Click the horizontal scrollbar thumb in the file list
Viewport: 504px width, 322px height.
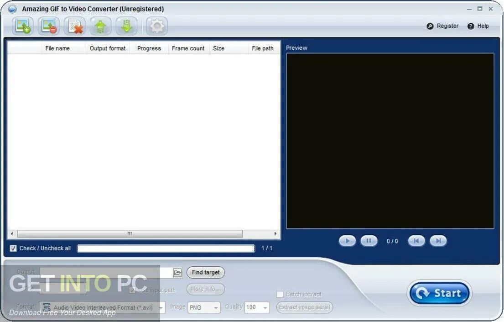pyautogui.click(x=130, y=234)
